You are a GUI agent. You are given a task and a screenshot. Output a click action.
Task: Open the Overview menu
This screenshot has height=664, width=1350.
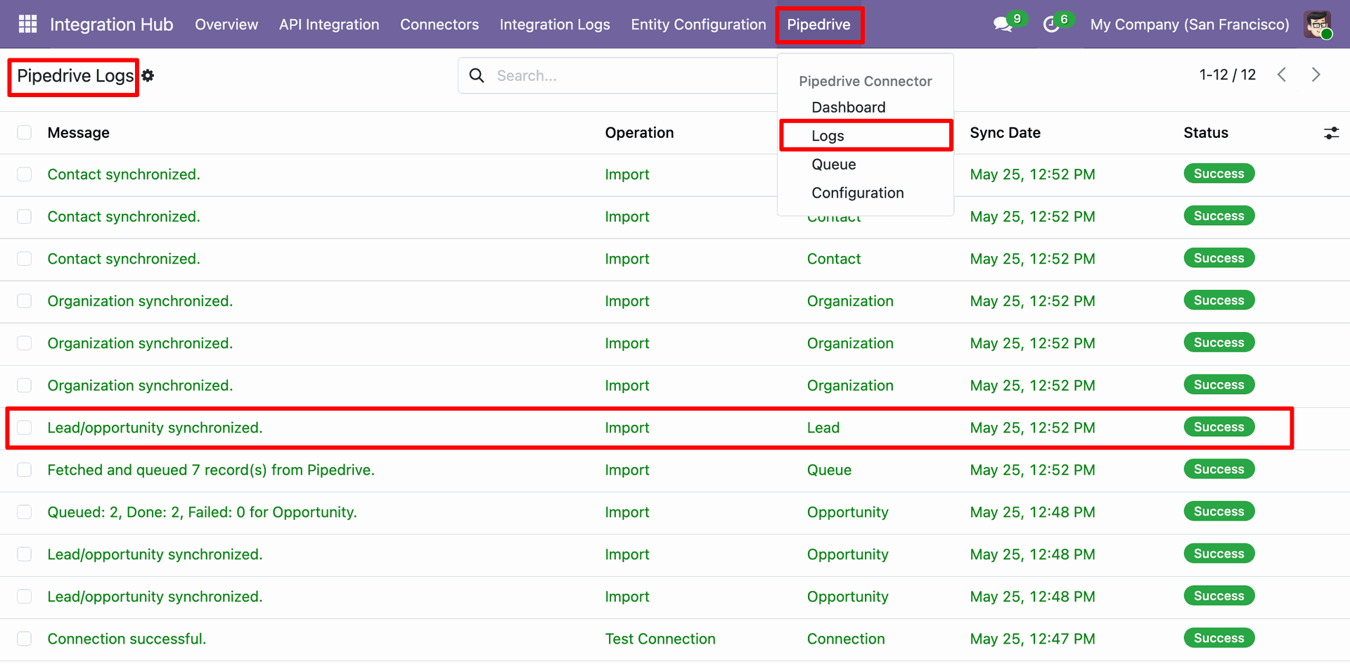(226, 25)
